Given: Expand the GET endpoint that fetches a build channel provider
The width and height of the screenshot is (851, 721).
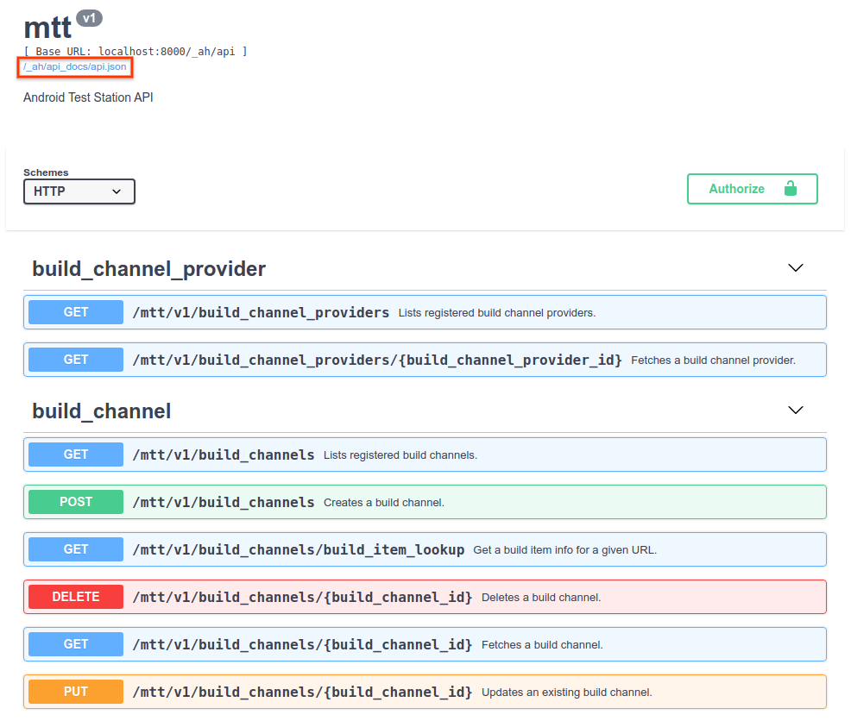Looking at the screenshot, I should point(425,360).
